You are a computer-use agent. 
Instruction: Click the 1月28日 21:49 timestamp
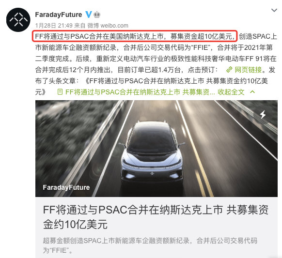pos(54,26)
